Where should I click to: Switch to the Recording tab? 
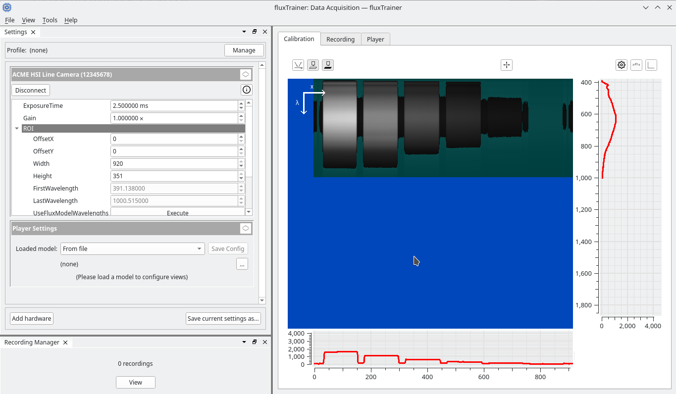340,39
